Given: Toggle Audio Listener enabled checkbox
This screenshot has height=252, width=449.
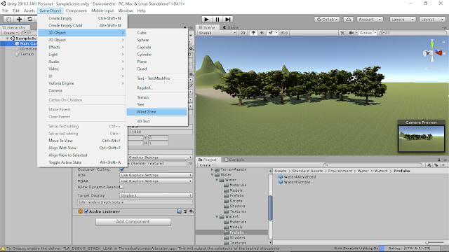Looking at the screenshot, I should tap(86, 211).
